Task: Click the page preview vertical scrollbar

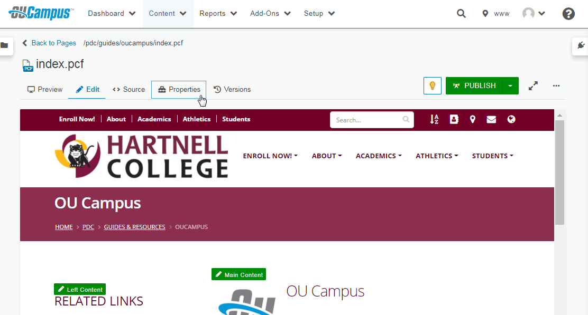Action: (x=559, y=169)
